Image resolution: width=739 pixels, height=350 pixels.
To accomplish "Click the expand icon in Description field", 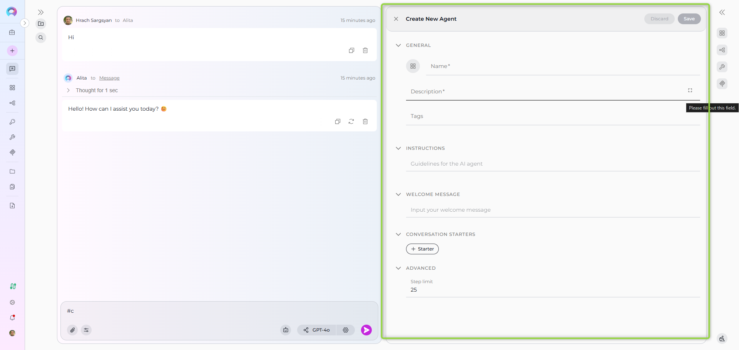I will coord(690,90).
